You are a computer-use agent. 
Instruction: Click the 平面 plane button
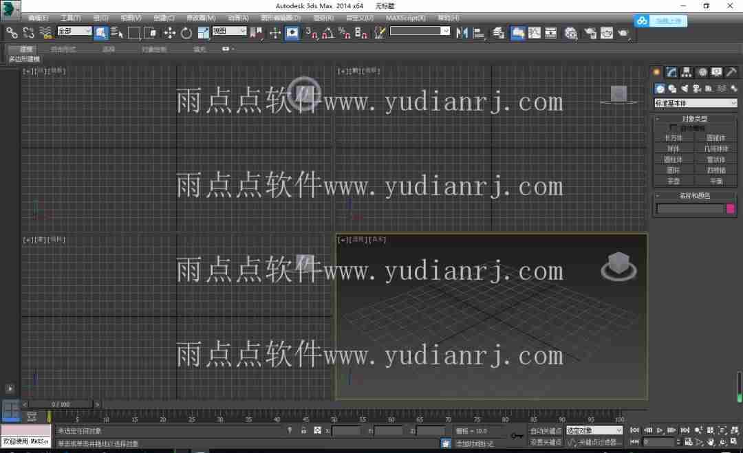716,181
